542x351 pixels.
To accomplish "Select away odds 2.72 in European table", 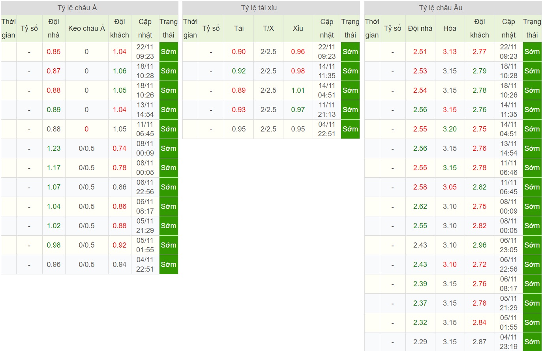I will pyautogui.click(x=480, y=265).
